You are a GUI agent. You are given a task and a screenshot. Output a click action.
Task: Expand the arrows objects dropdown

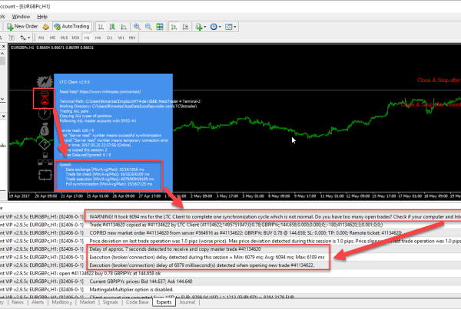point(25,38)
